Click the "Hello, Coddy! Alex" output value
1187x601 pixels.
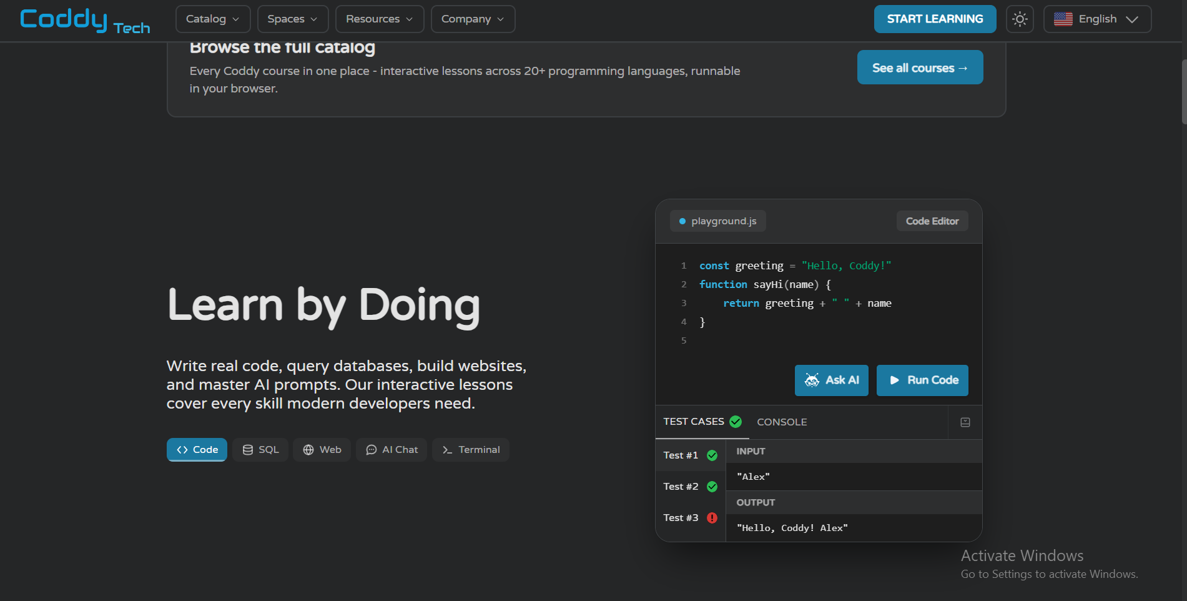tap(792, 528)
